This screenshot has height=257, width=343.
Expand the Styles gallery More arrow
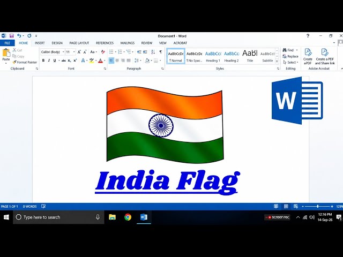[277, 62]
